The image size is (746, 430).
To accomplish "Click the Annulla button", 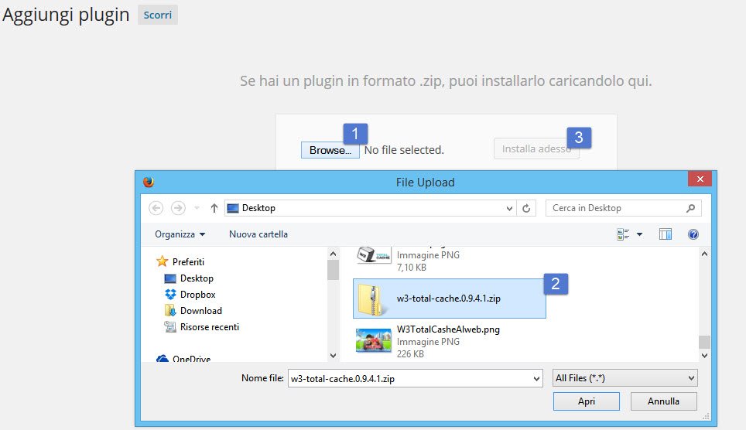I will click(663, 401).
